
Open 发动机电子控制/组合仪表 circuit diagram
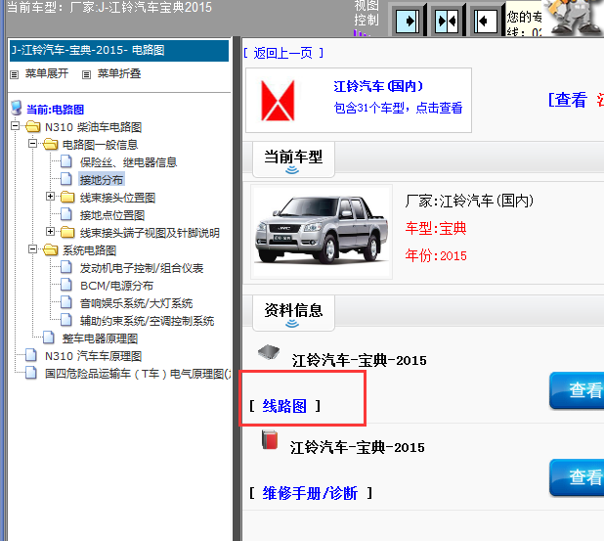tap(142, 268)
